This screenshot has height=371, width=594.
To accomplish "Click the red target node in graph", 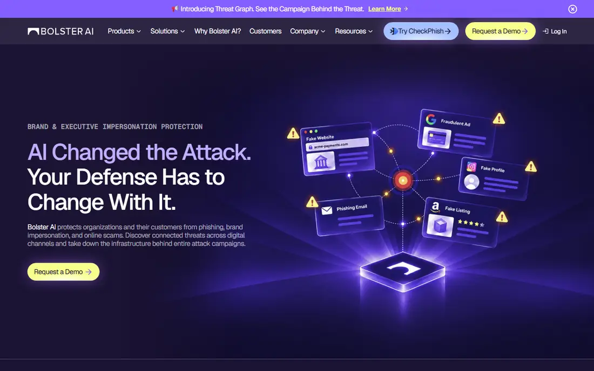I will 403,181.
